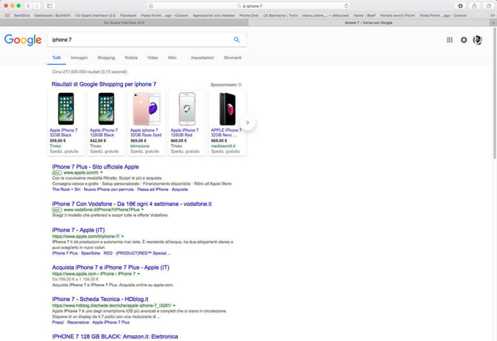Show all tabs overview button
Screen dimensions: 497x341
(489, 6)
